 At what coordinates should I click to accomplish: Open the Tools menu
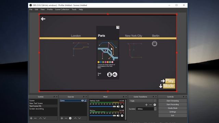point(74,10)
